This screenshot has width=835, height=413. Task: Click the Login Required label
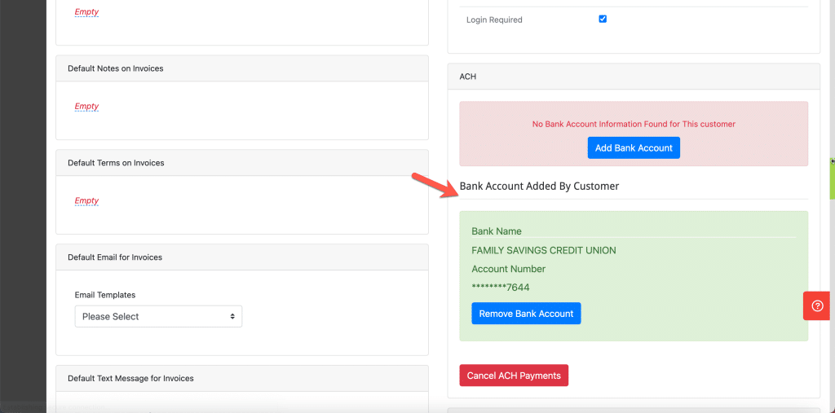[494, 20]
